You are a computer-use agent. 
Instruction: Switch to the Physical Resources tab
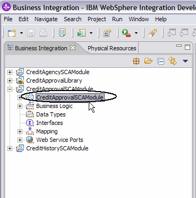coord(112,48)
